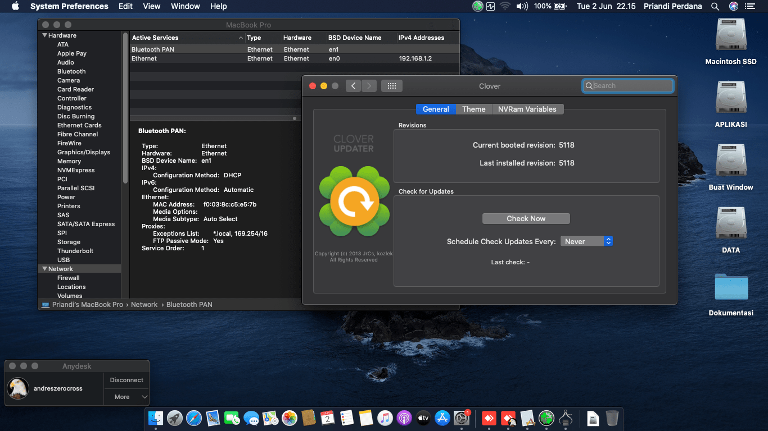Screen dimensions: 768x431
Task: Open Notes from the Dock
Action: tap(366, 418)
